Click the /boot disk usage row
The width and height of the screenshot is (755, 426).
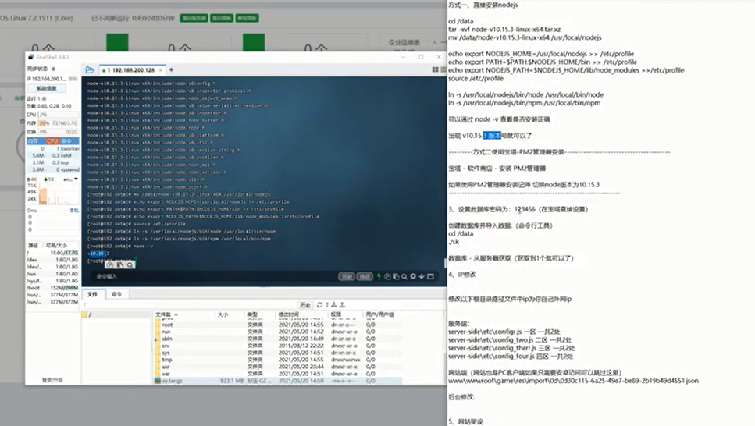click(52, 288)
